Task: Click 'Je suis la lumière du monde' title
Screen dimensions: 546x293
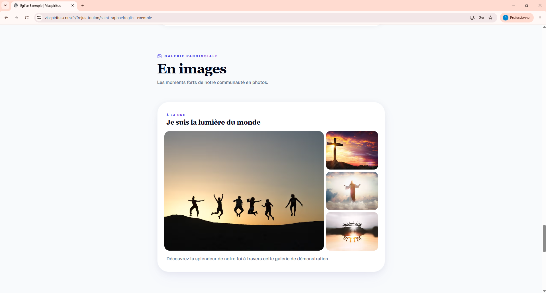Action: (x=213, y=122)
